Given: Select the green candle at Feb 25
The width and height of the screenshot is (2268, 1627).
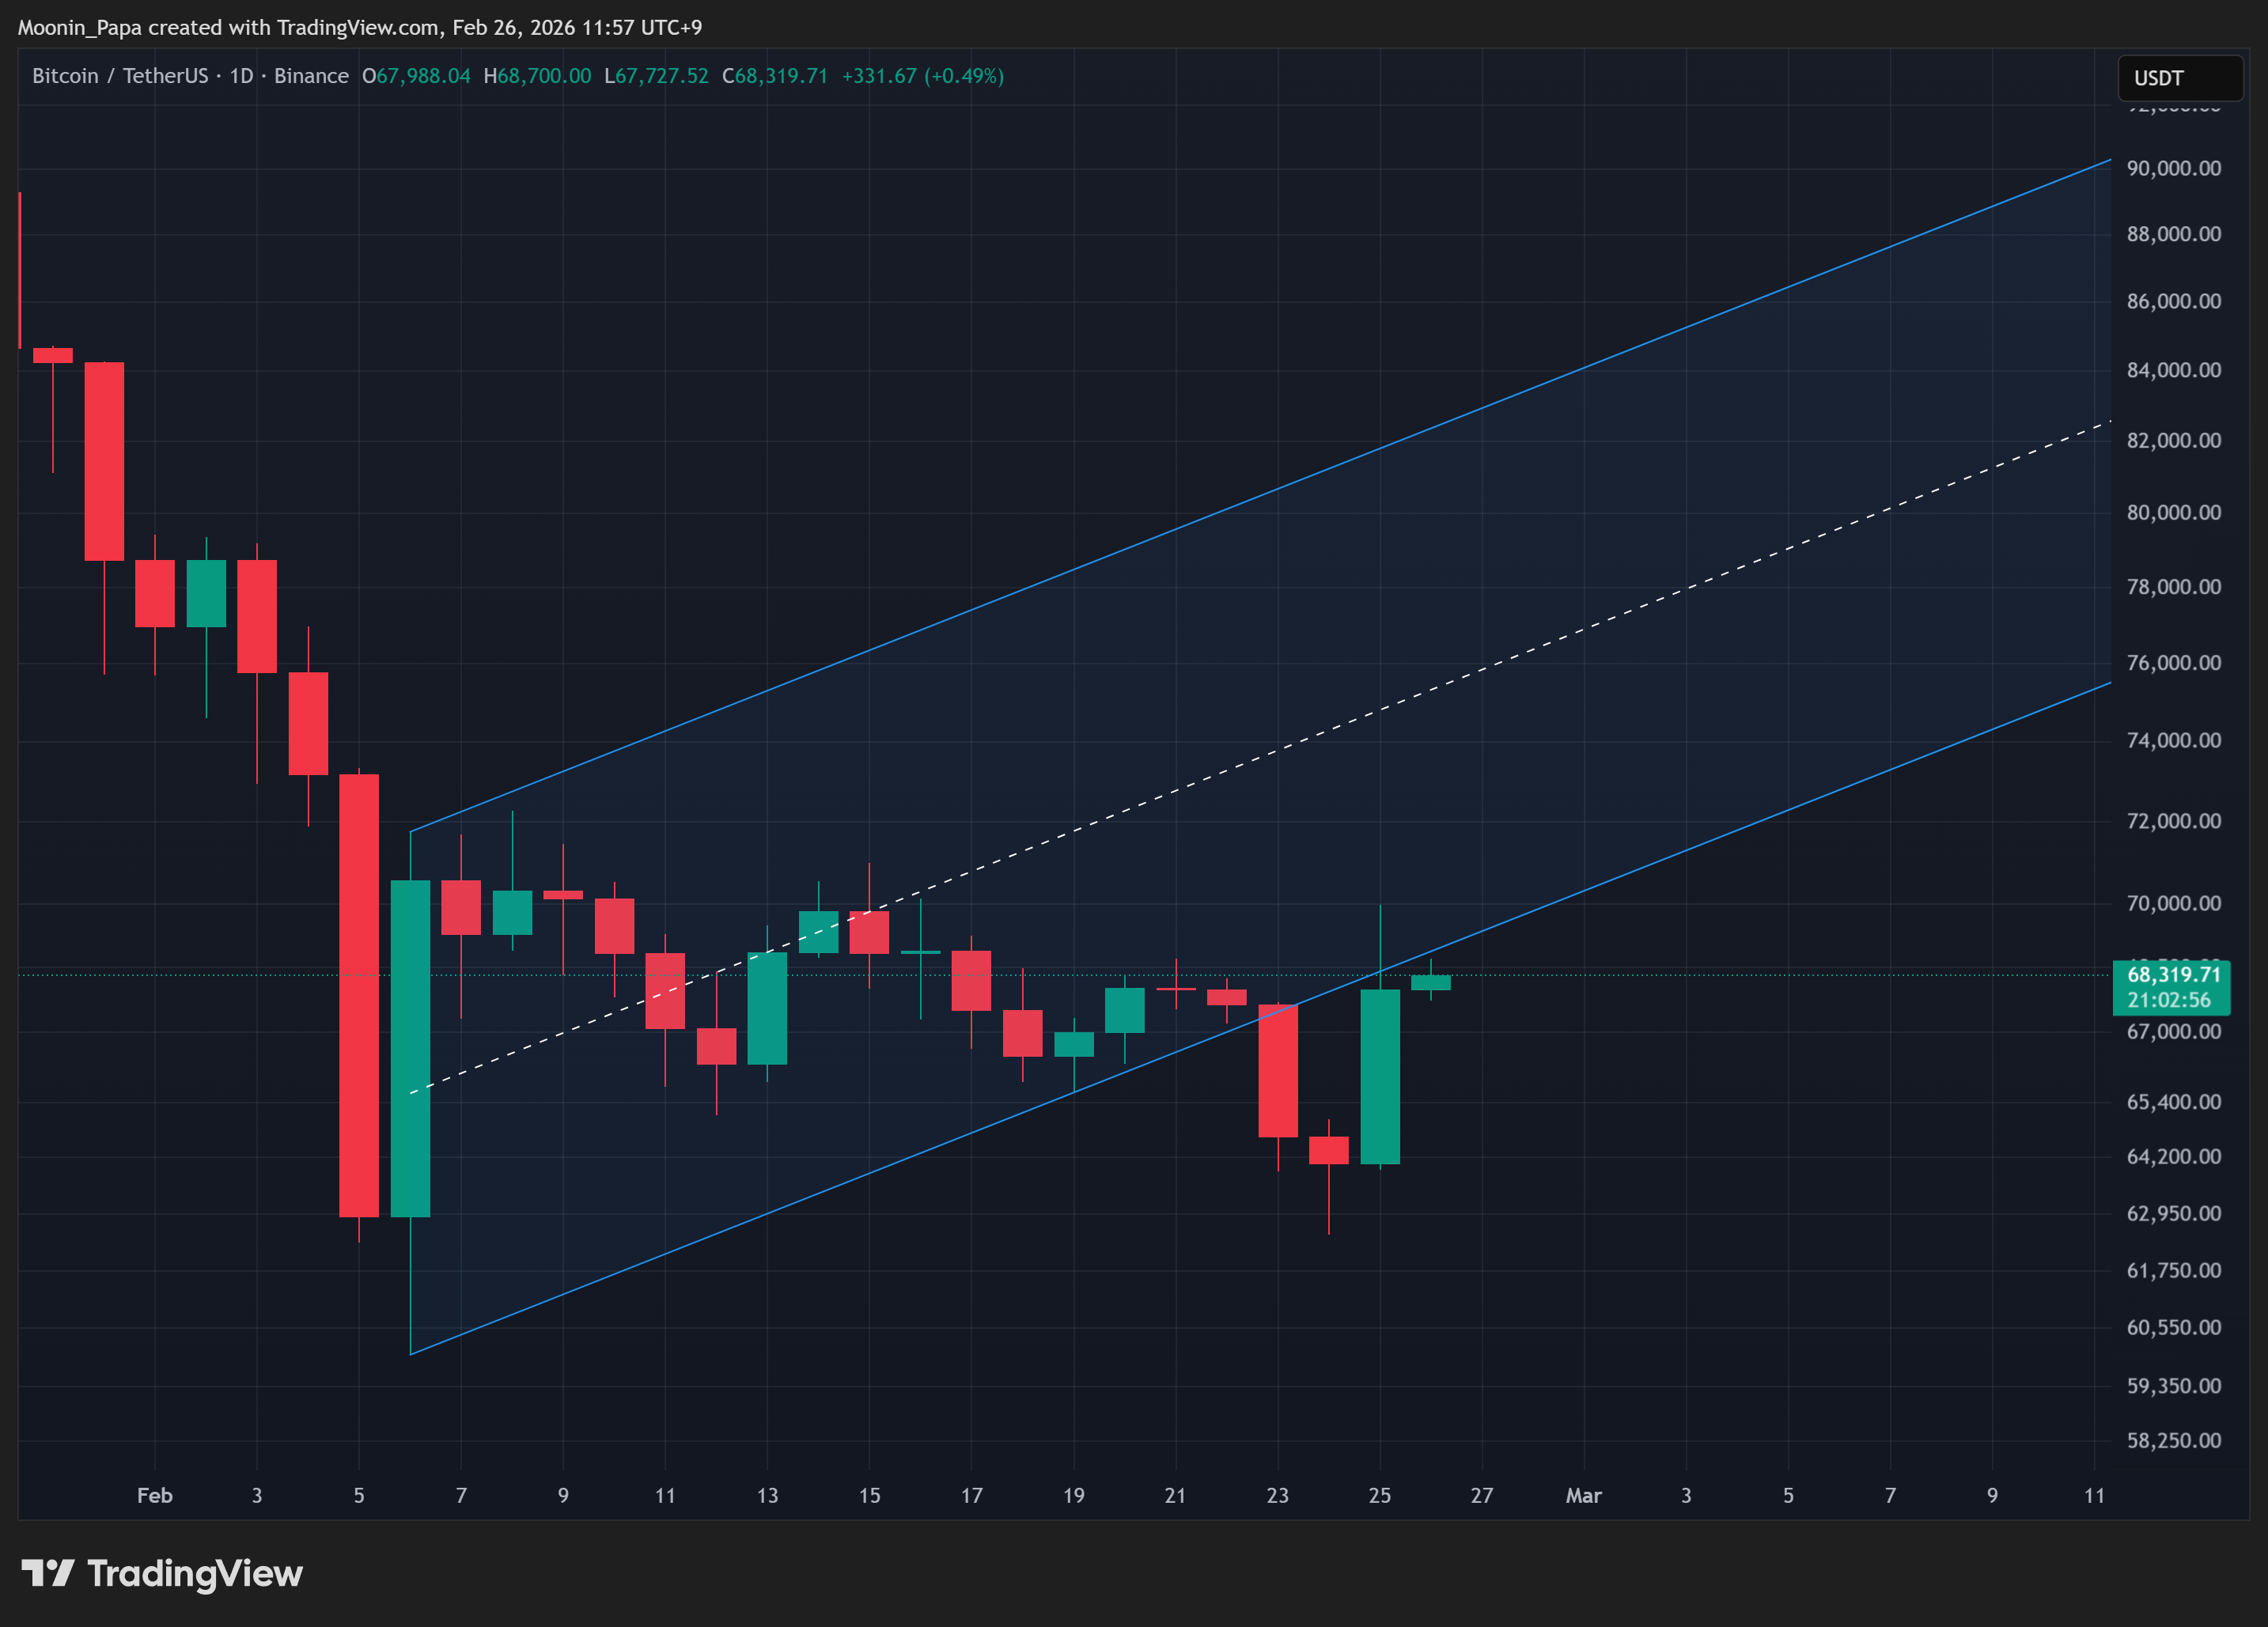Looking at the screenshot, I should (x=1379, y=1076).
